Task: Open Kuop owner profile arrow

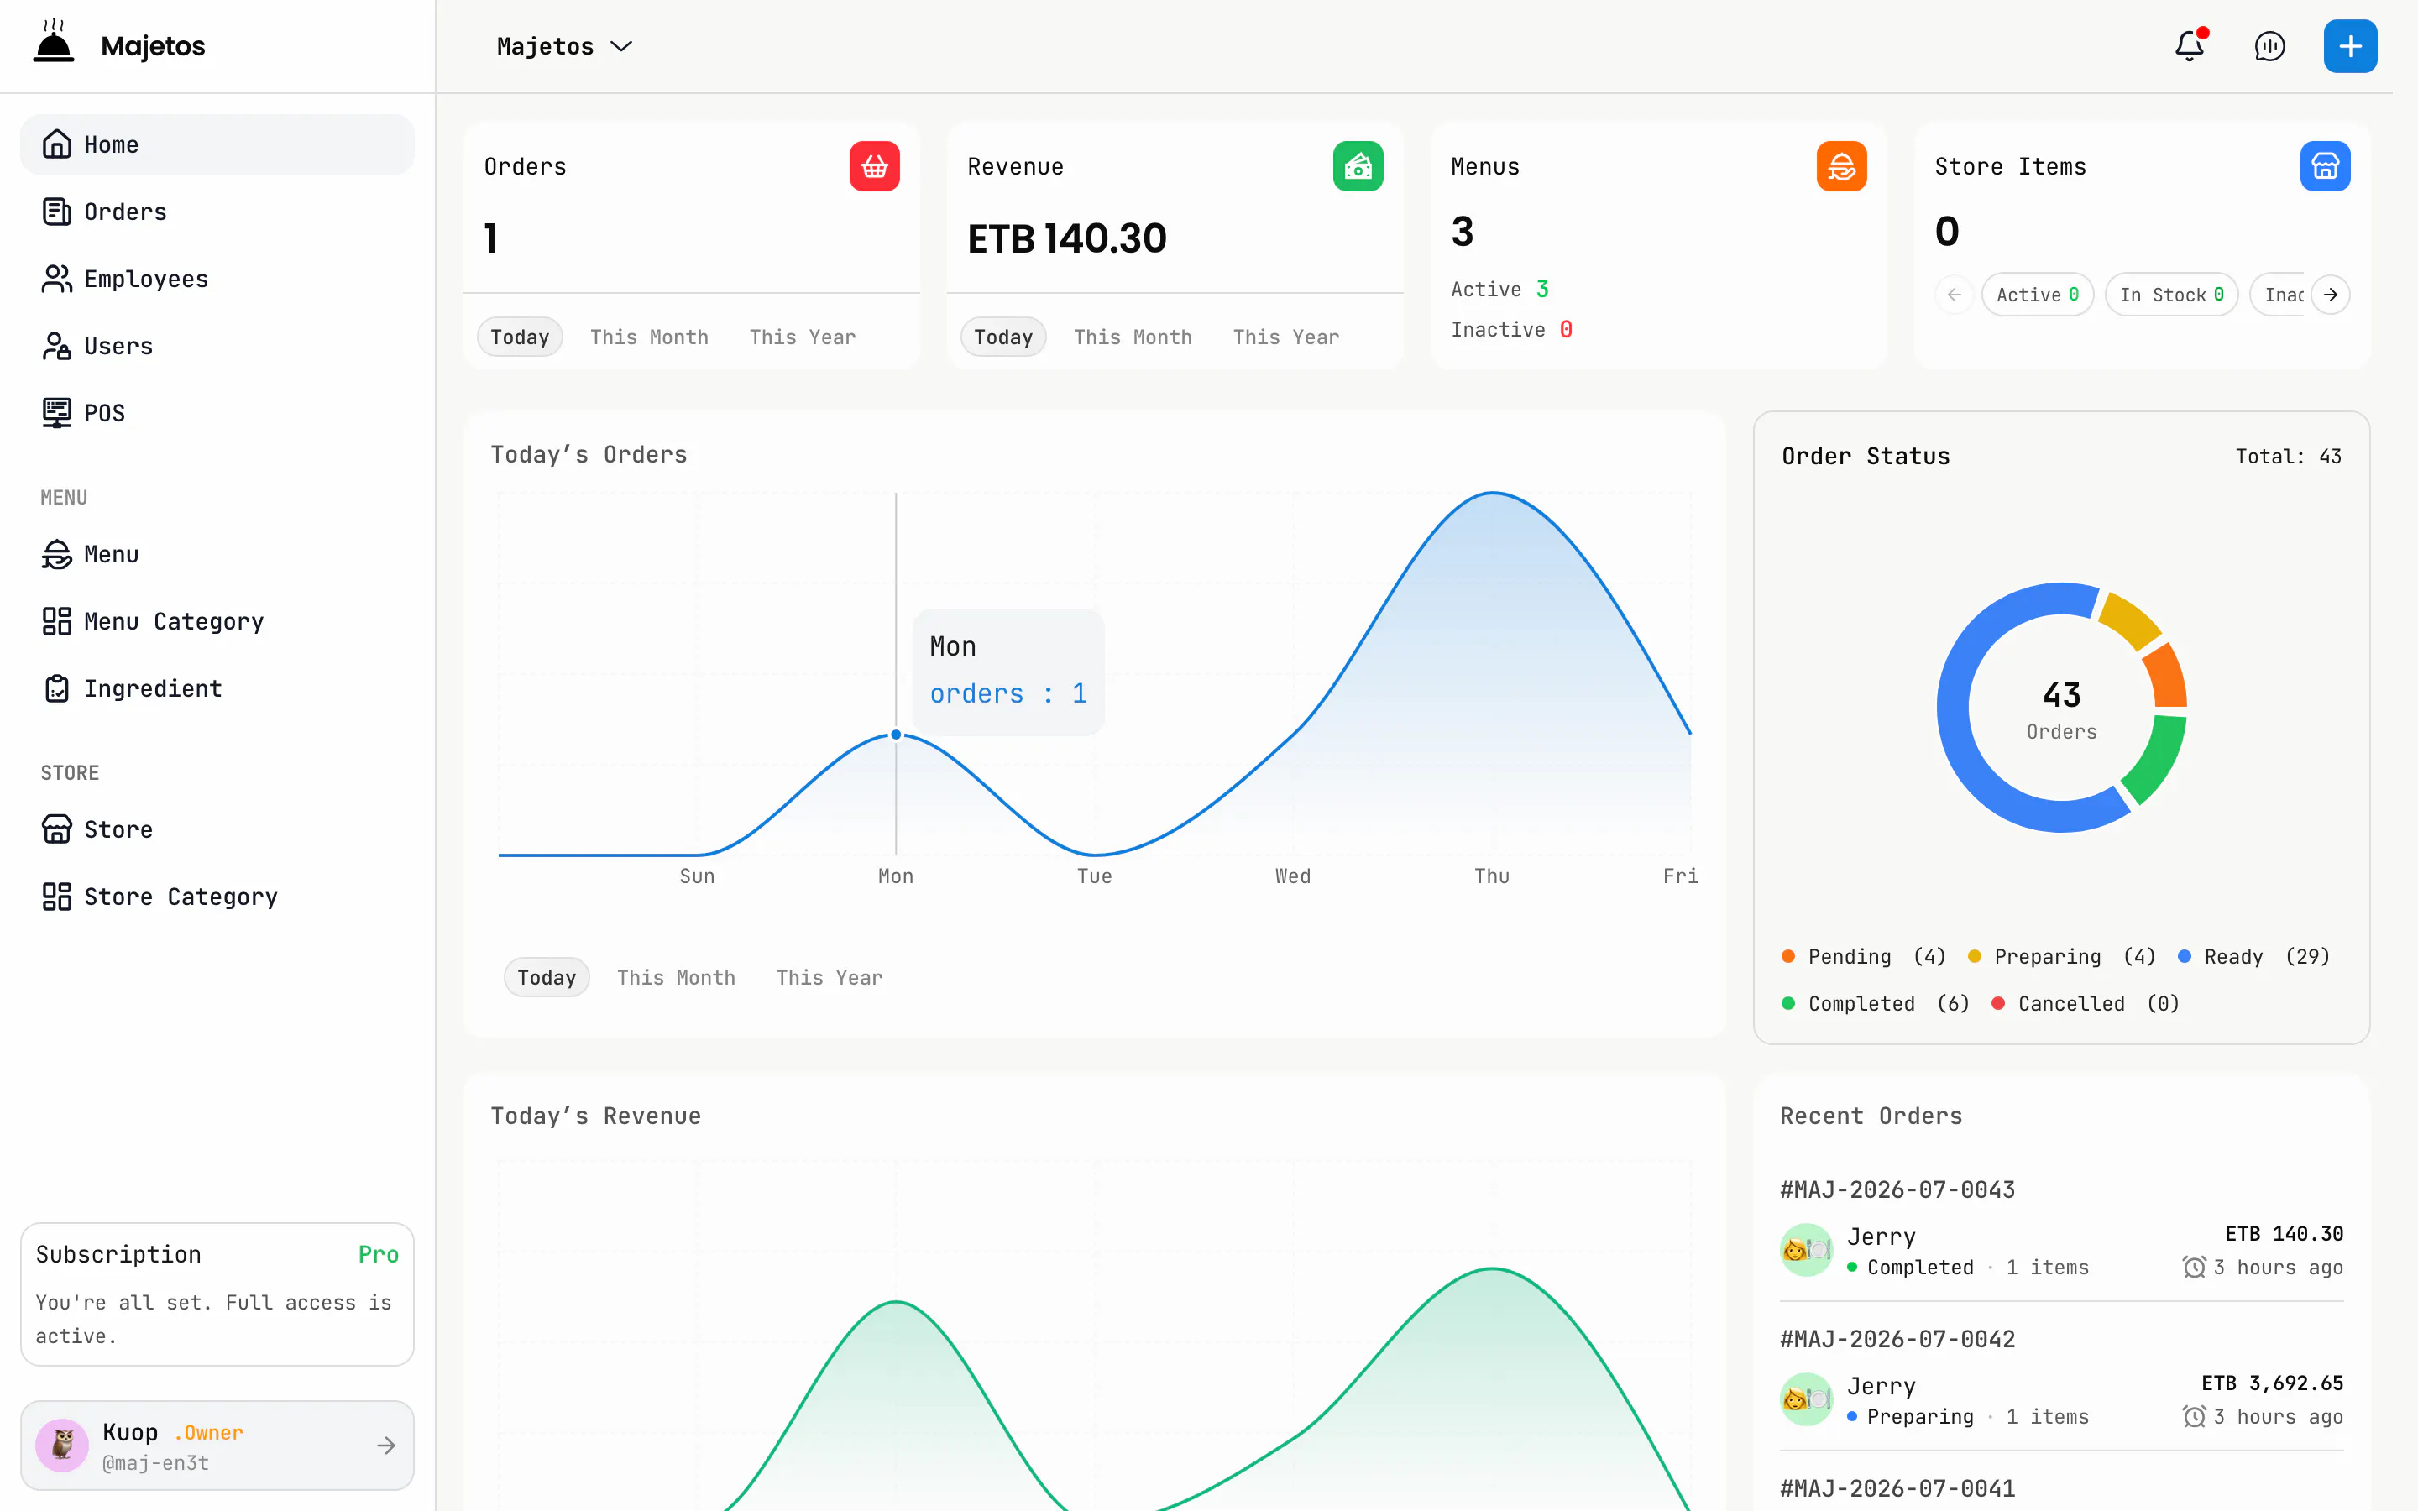Action: (x=385, y=1445)
